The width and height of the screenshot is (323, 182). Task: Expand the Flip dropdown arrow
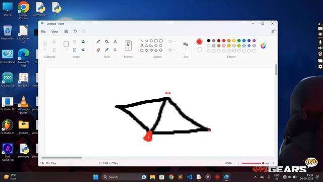[x=87, y=50]
